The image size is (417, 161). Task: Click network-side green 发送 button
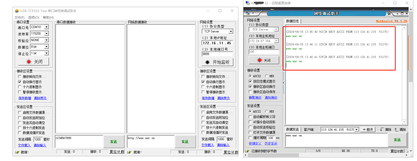point(185,142)
